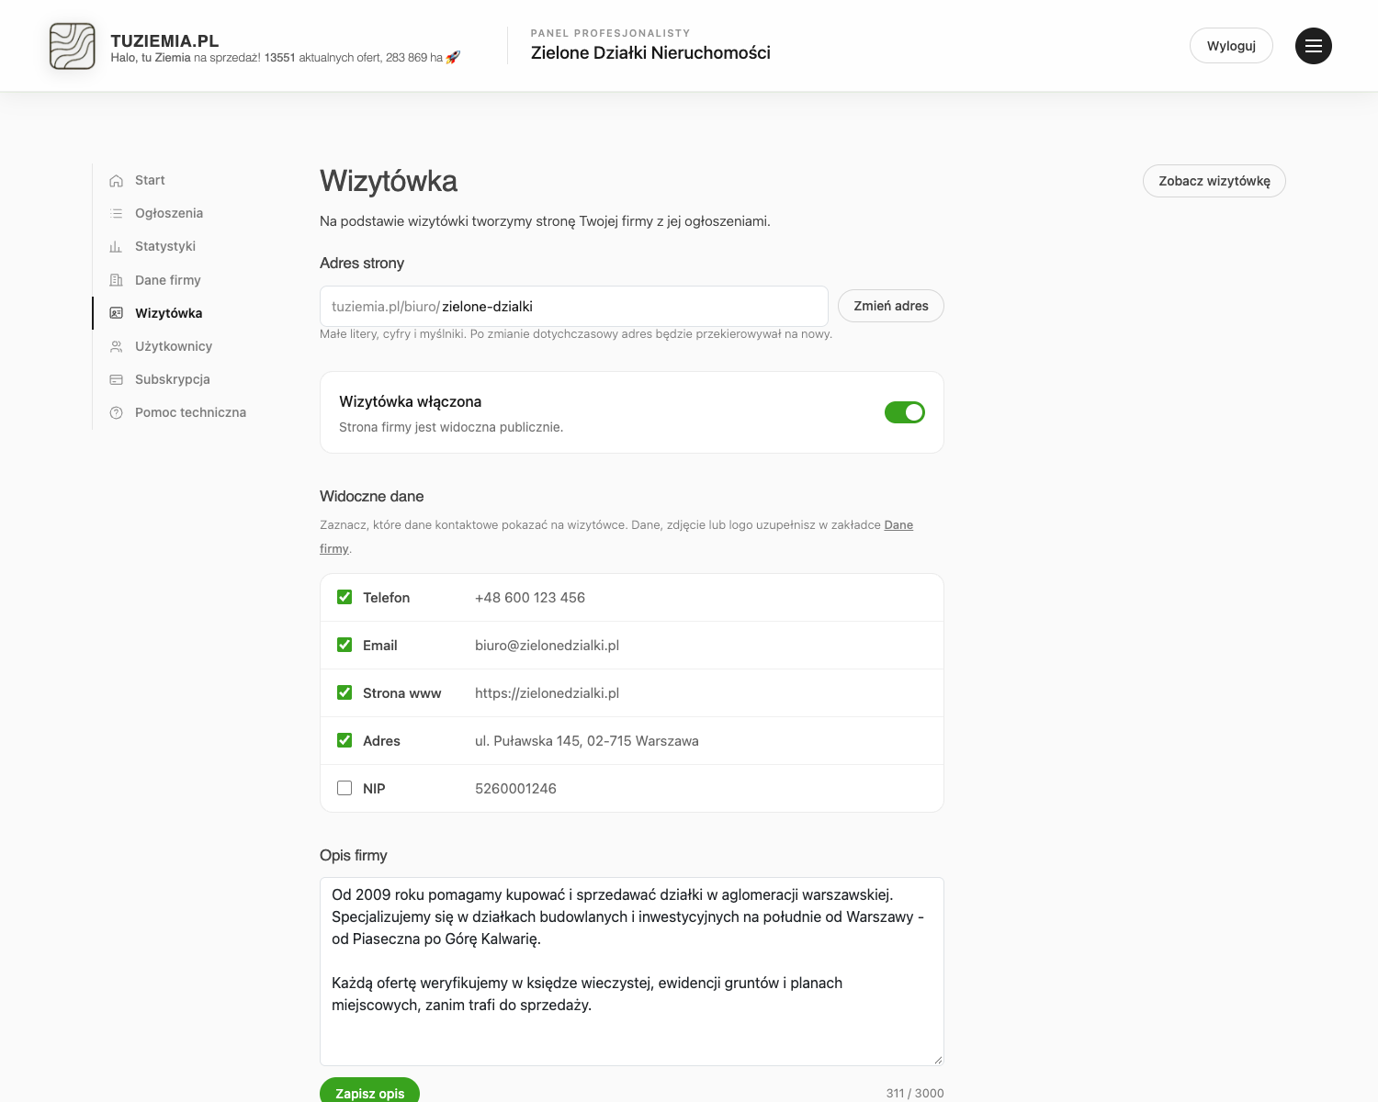Image resolution: width=1378 pixels, height=1102 pixels.
Task: Navigate to Użytkownicy page
Action: pos(174,346)
